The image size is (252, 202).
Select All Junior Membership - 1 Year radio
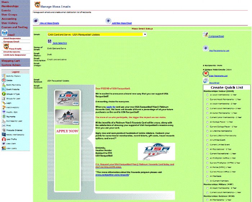click(207, 113)
